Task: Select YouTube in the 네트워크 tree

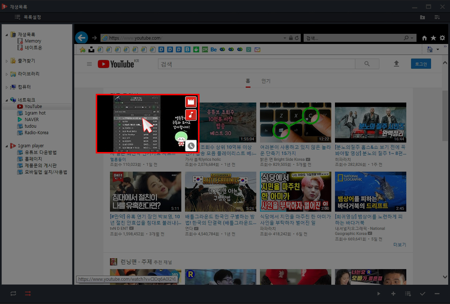Action: pyautogui.click(x=33, y=107)
